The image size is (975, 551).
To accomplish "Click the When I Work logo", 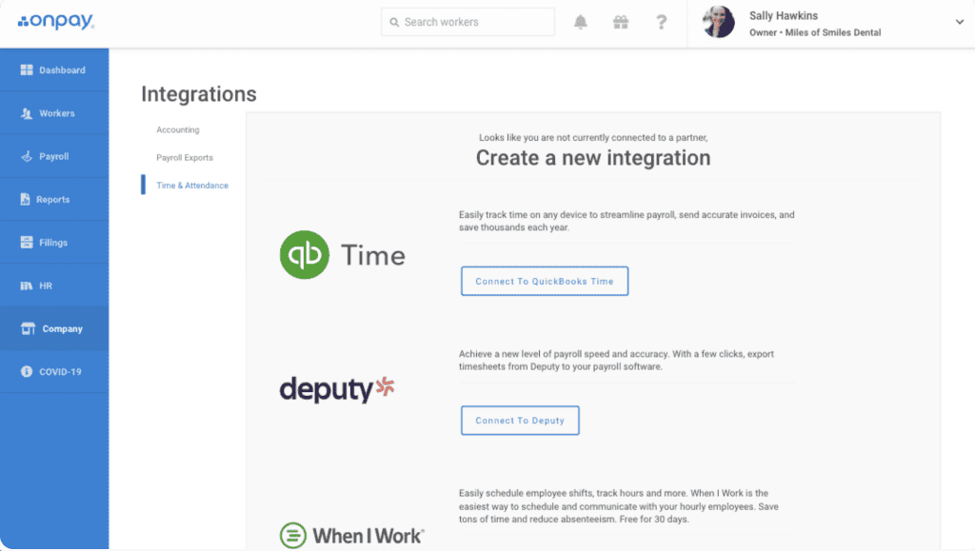I will [x=352, y=536].
